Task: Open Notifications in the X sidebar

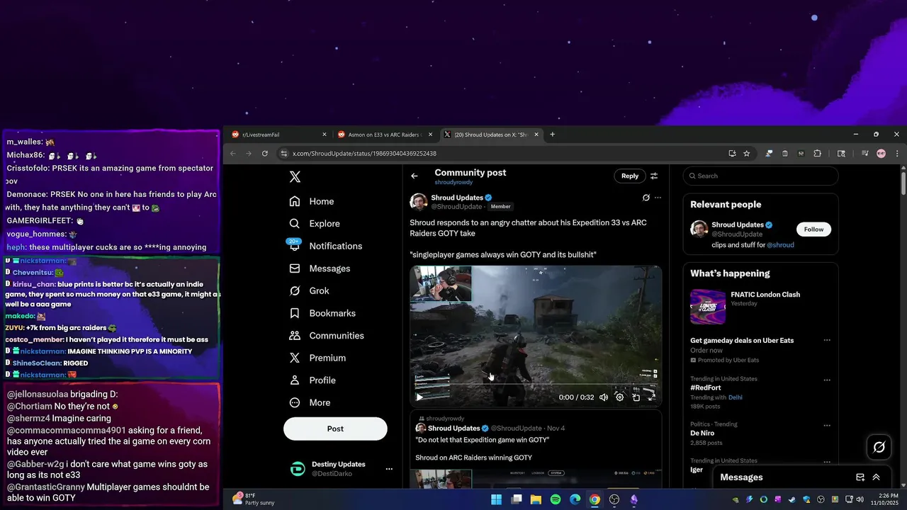Action: tap(326, 246)
